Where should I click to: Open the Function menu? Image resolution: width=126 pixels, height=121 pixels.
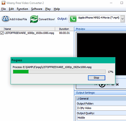tap(22, 9)
